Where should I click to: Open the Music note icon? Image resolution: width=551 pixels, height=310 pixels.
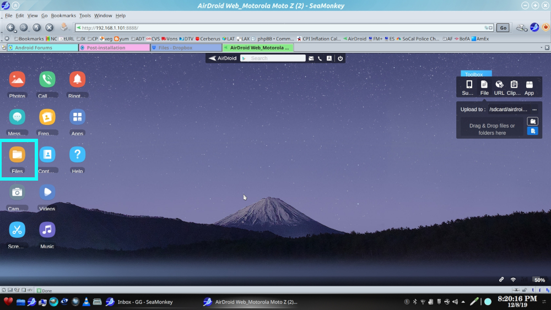click(x=47, y=230)
